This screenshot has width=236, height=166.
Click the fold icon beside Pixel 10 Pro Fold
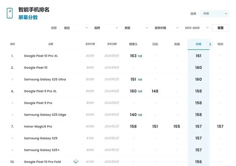[76, 162]
